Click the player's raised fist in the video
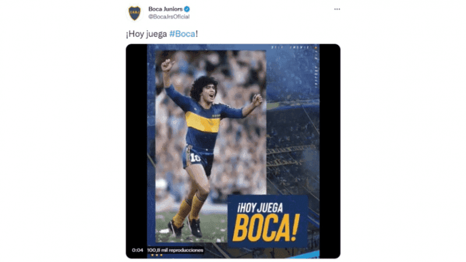This screenshot has height=262, width=466. point(167,65)
